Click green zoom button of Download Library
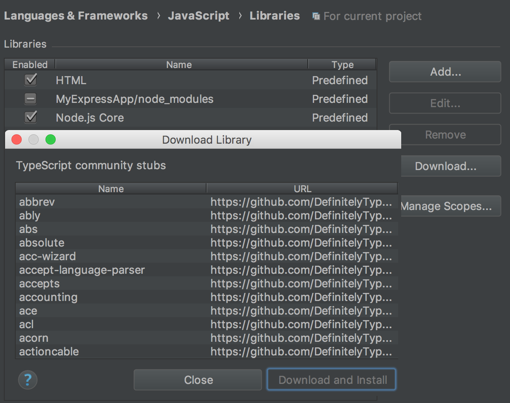Screen dimensions: 510x403 pyautogui.click(x=51, y=139)
